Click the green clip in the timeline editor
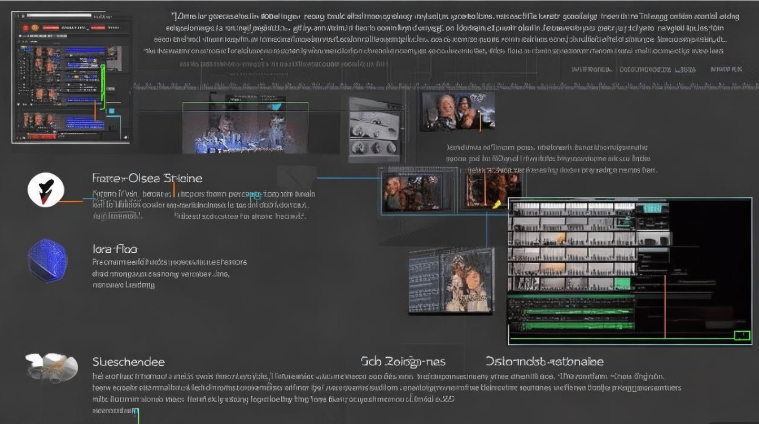Viewport: 759px width, 424px height. (621, 283)
